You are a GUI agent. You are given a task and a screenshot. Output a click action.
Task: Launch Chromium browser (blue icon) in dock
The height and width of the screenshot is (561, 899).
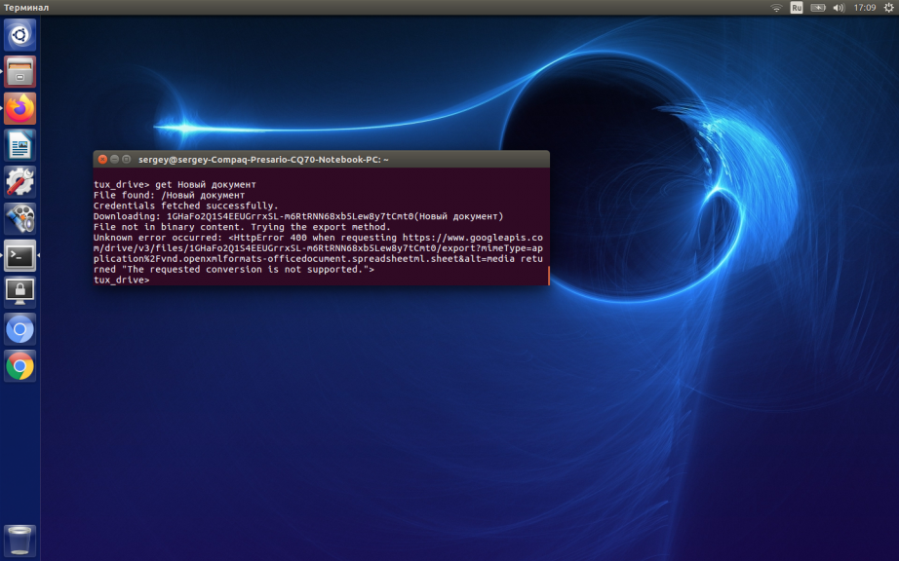pos(20,329)
